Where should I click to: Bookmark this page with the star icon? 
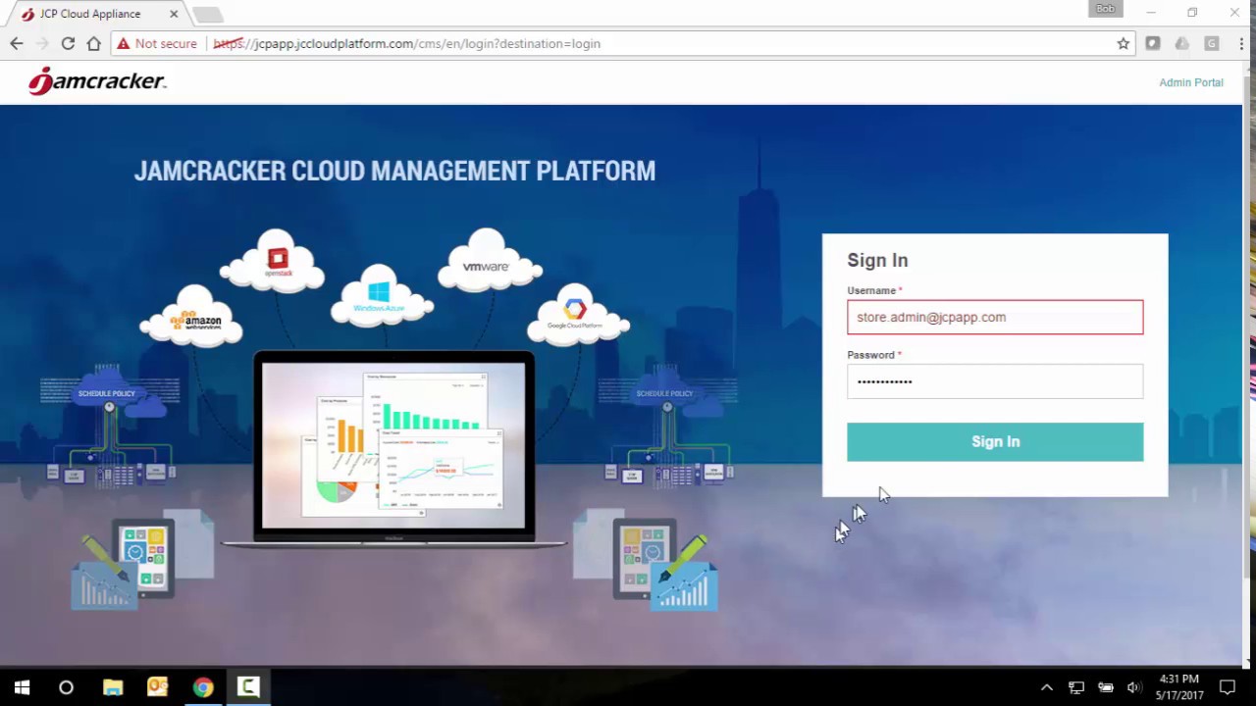1123,43
